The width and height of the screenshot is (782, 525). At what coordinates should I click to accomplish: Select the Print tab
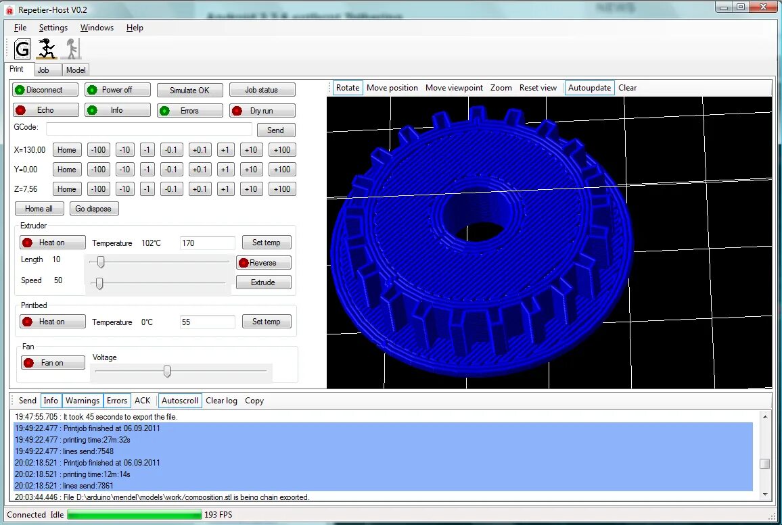20,69
